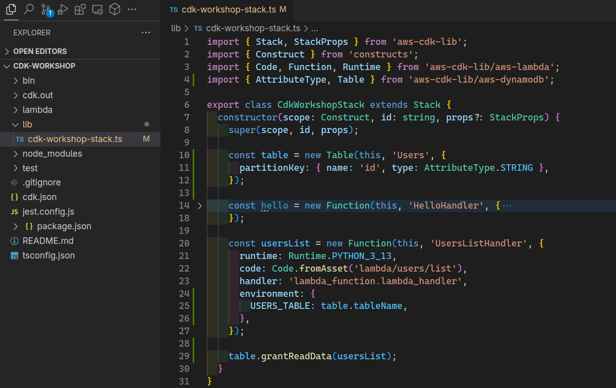Open Source Control with one pending change
The height and width of the screenshot is (388, 616).
tap(46, 10)
